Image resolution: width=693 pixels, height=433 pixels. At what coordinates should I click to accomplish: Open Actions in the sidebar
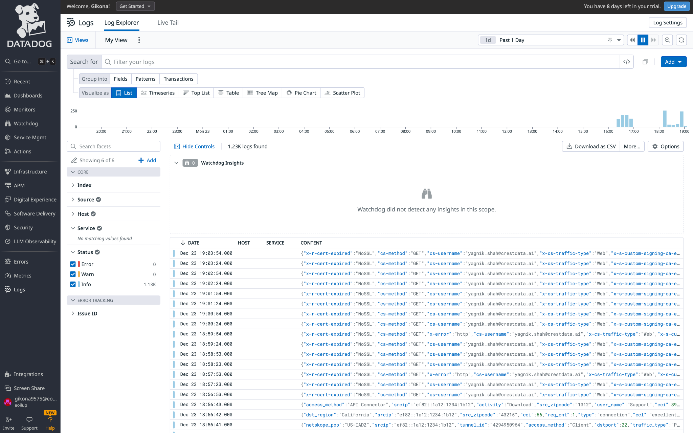pyautogui.click(x=22, y=151)
